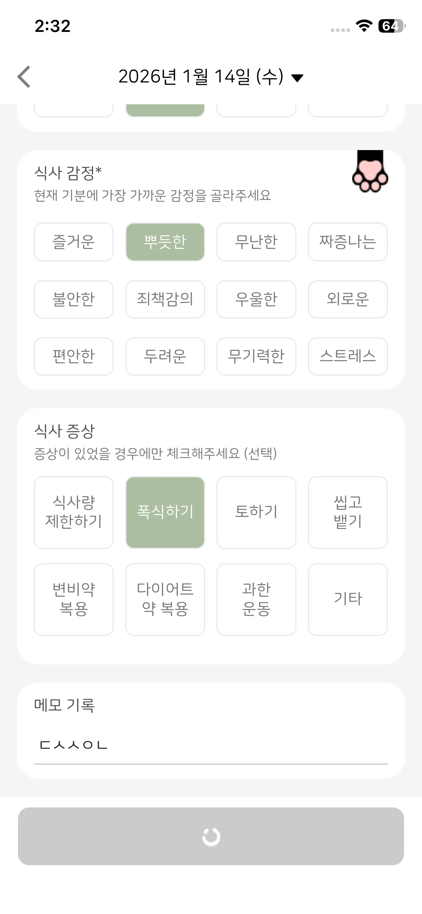The image size is (422, 914).
Task: Uncheck the 폭식하기 symptom
Action: [x=165, y=512]
